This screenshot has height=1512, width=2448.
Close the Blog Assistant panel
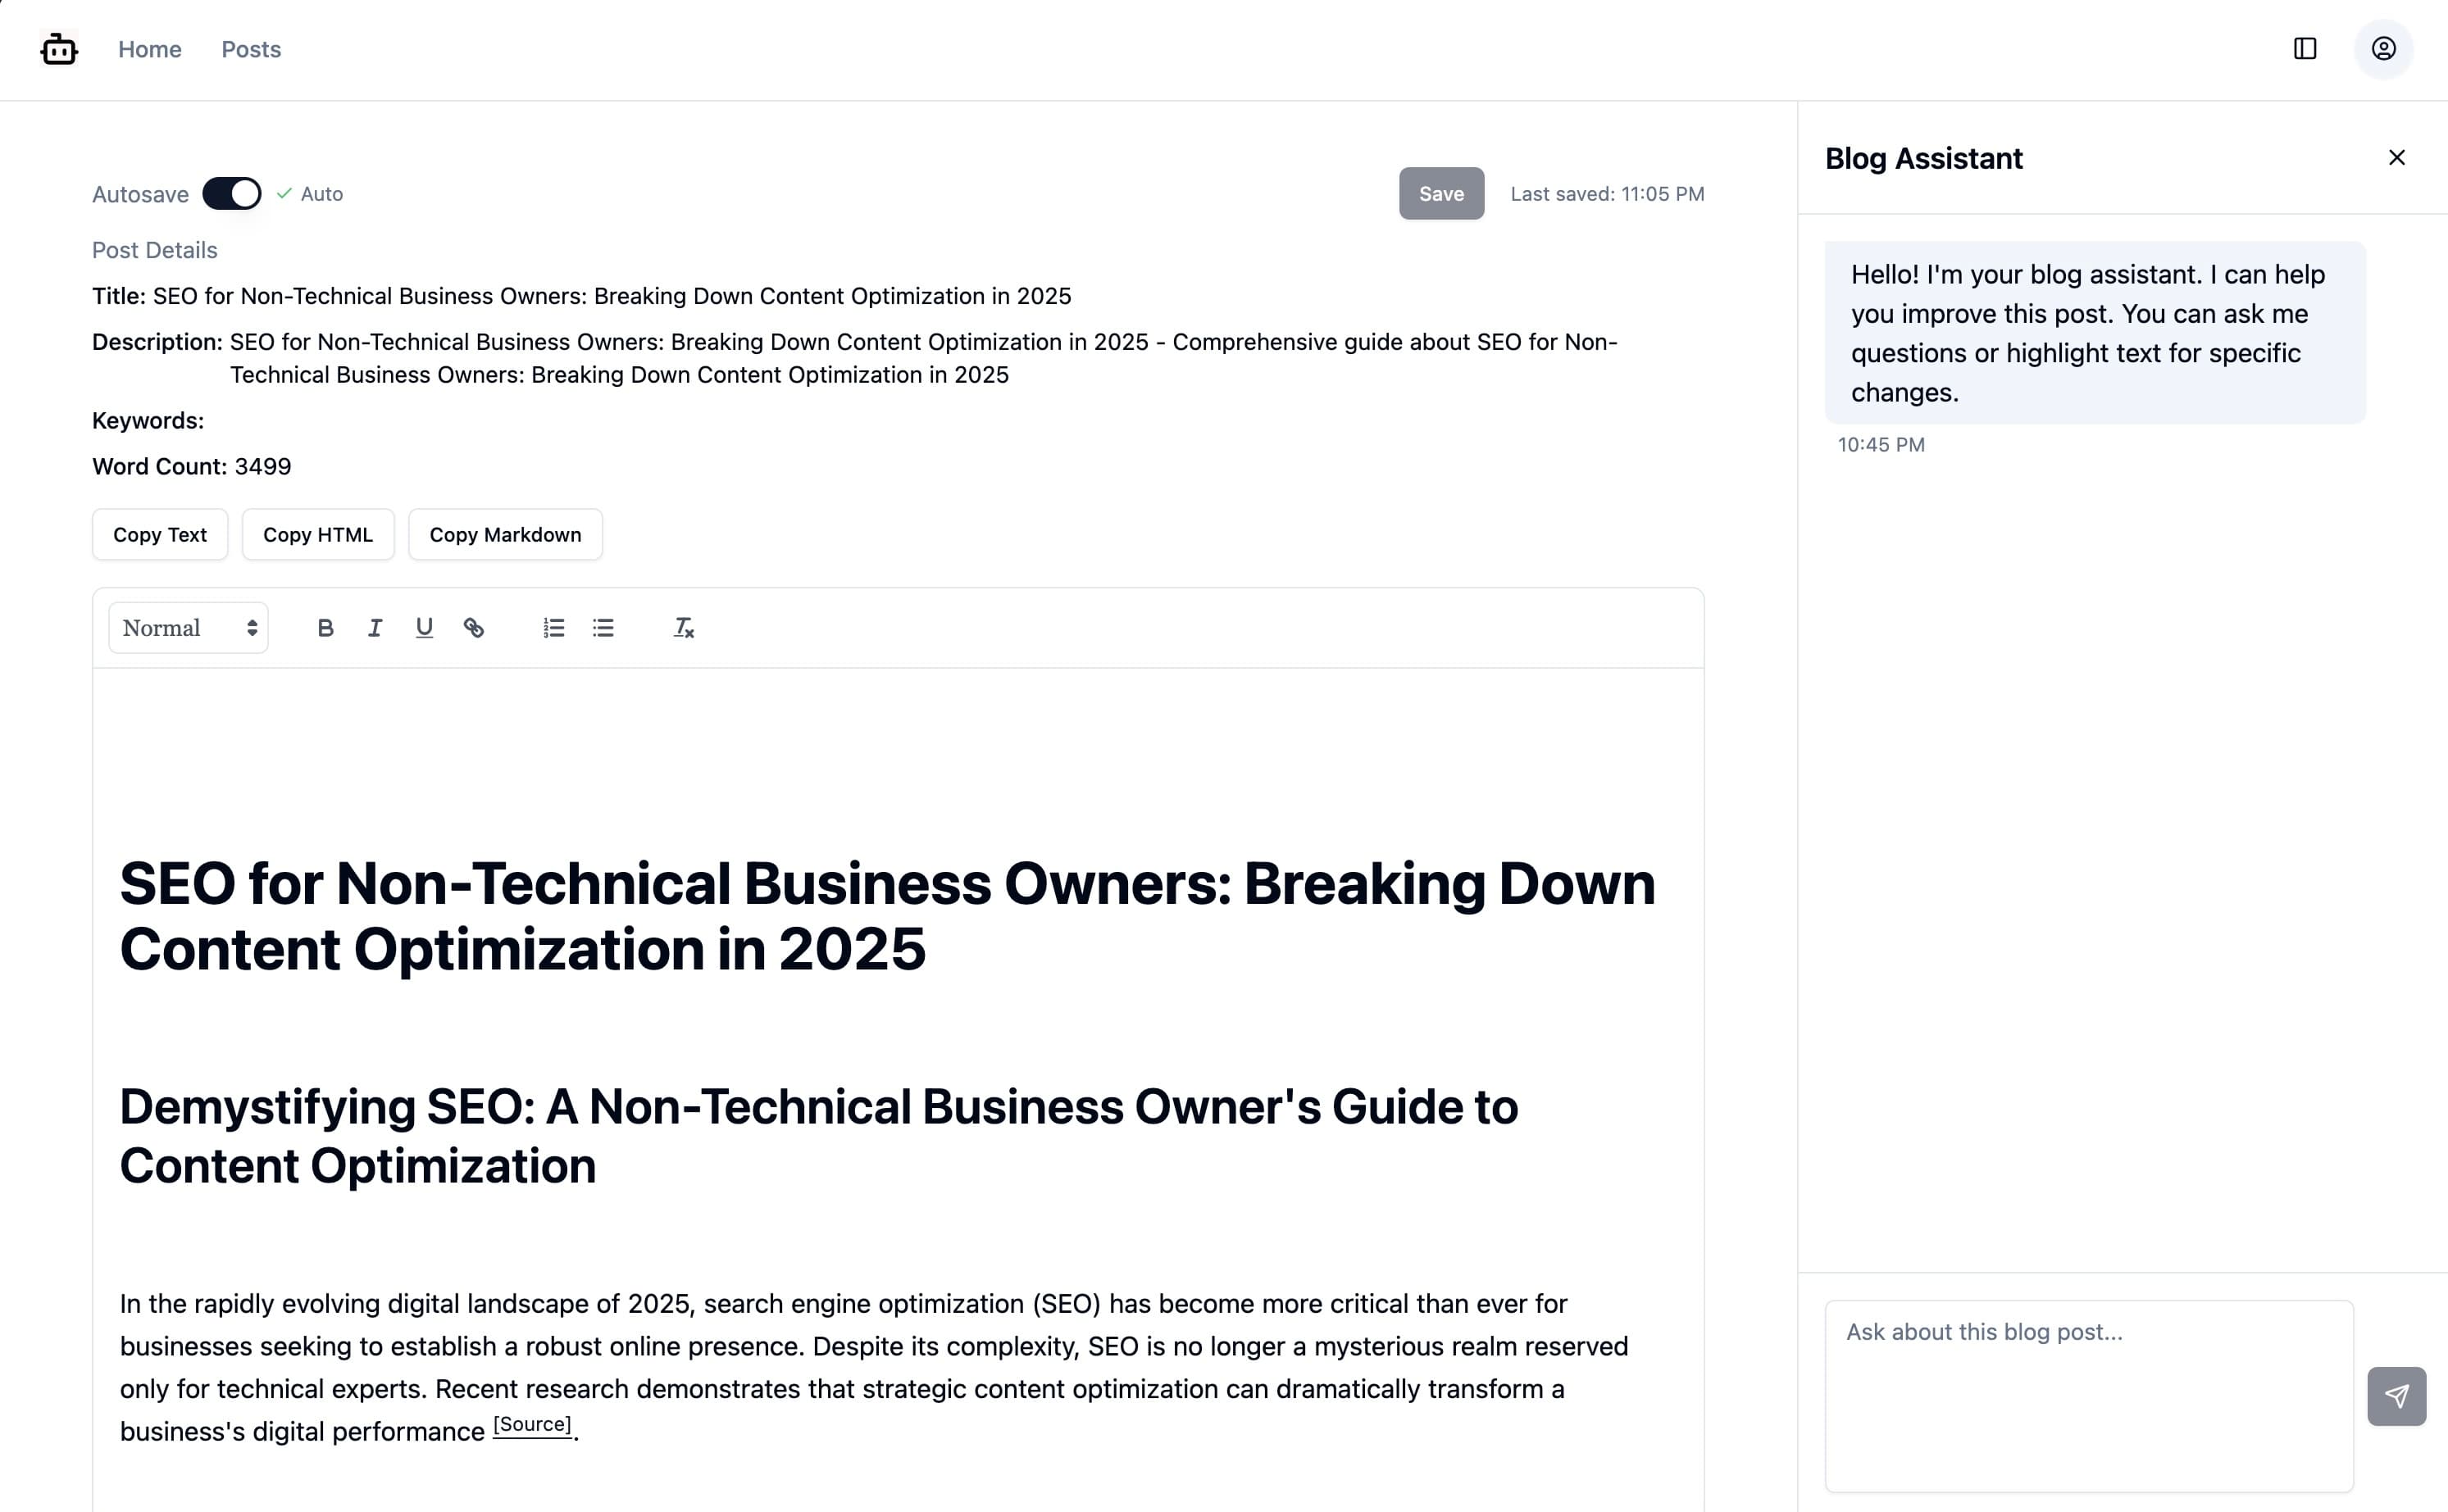(2397, 157)
